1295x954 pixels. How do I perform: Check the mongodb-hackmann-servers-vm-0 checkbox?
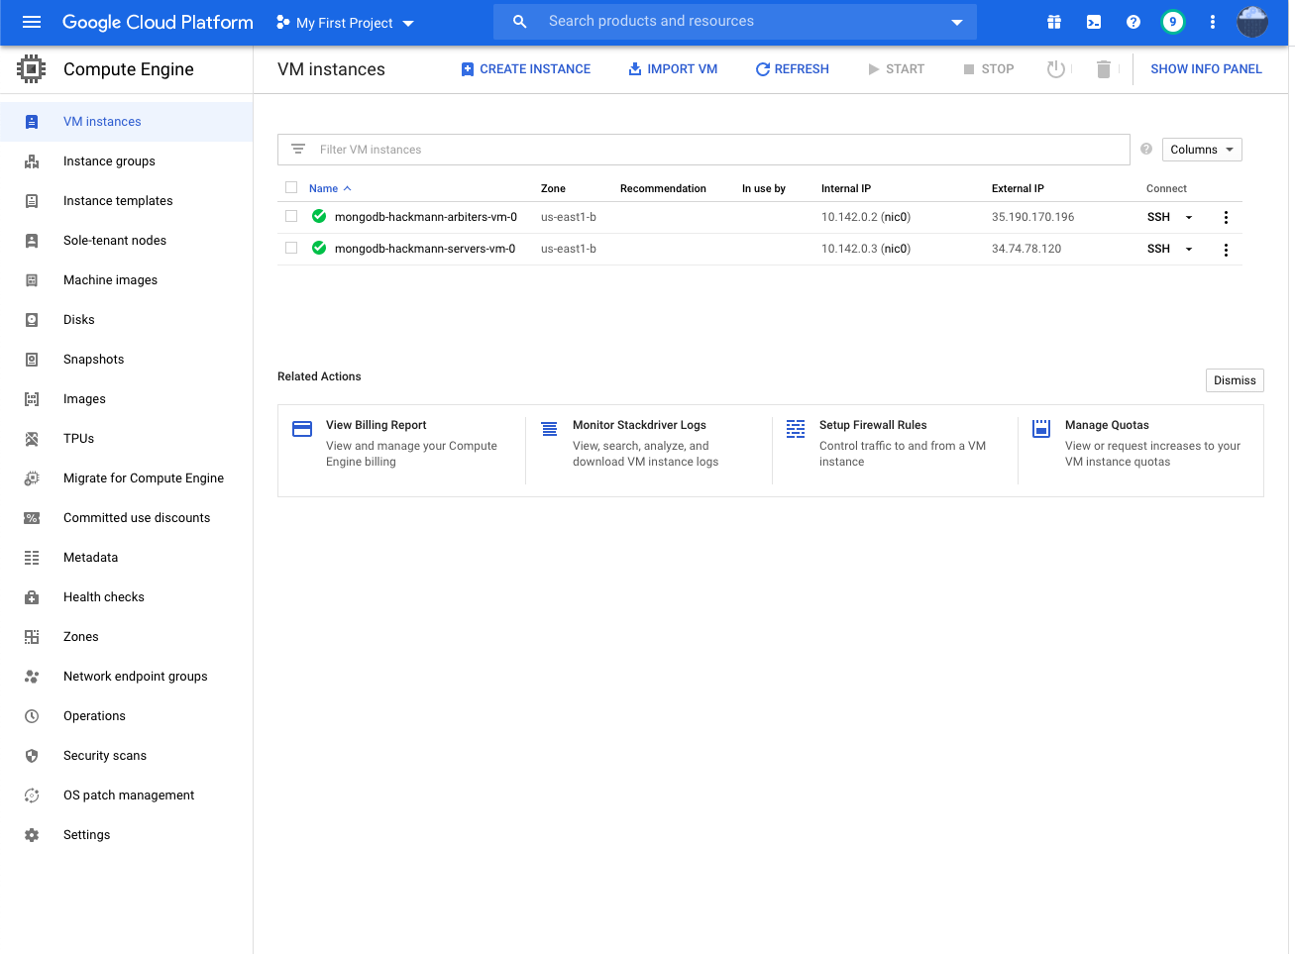[291, 248]
